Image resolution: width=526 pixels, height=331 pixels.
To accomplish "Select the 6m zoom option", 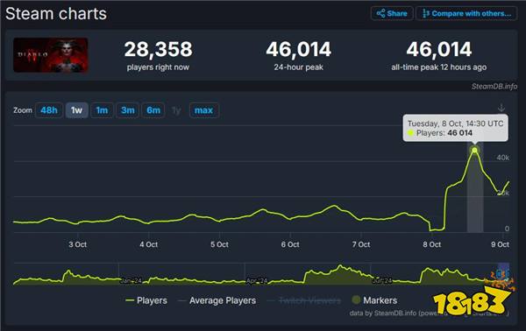I will (153, 110).
